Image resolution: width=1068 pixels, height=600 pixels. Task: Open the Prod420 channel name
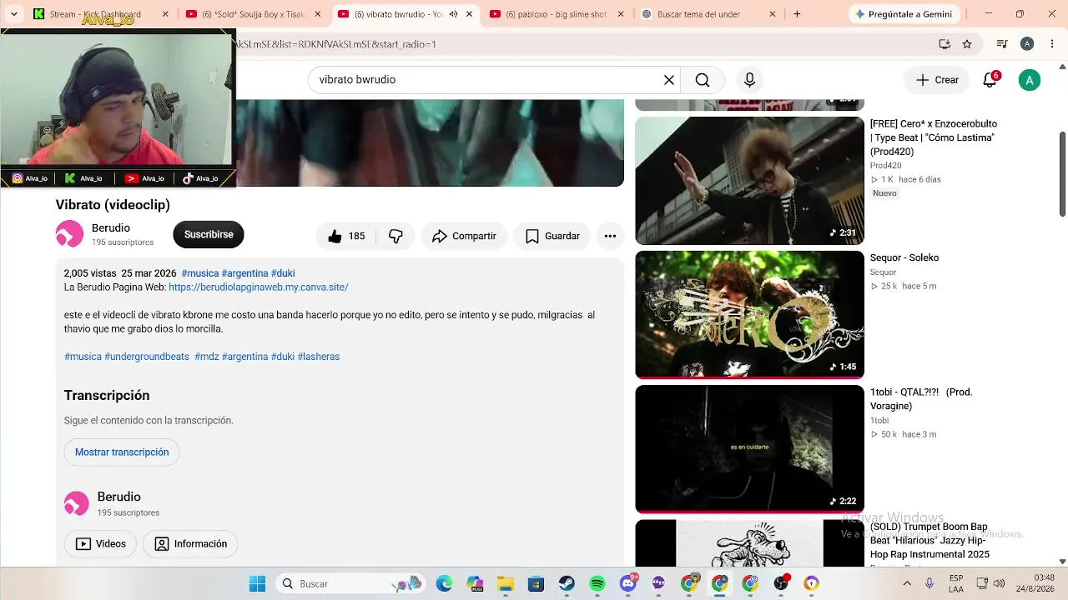click(885, 166)
